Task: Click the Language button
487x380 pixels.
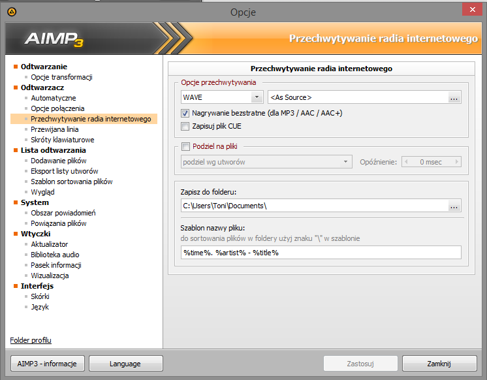Action: pyautogui.click(x=125, y=364)
